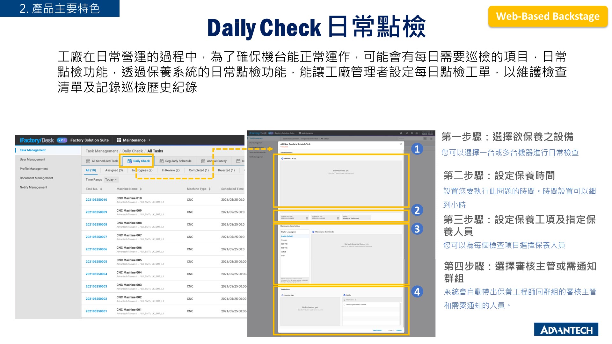Select Français display language
Viewport: 612px width, 344px height.
tap(284, 240)
